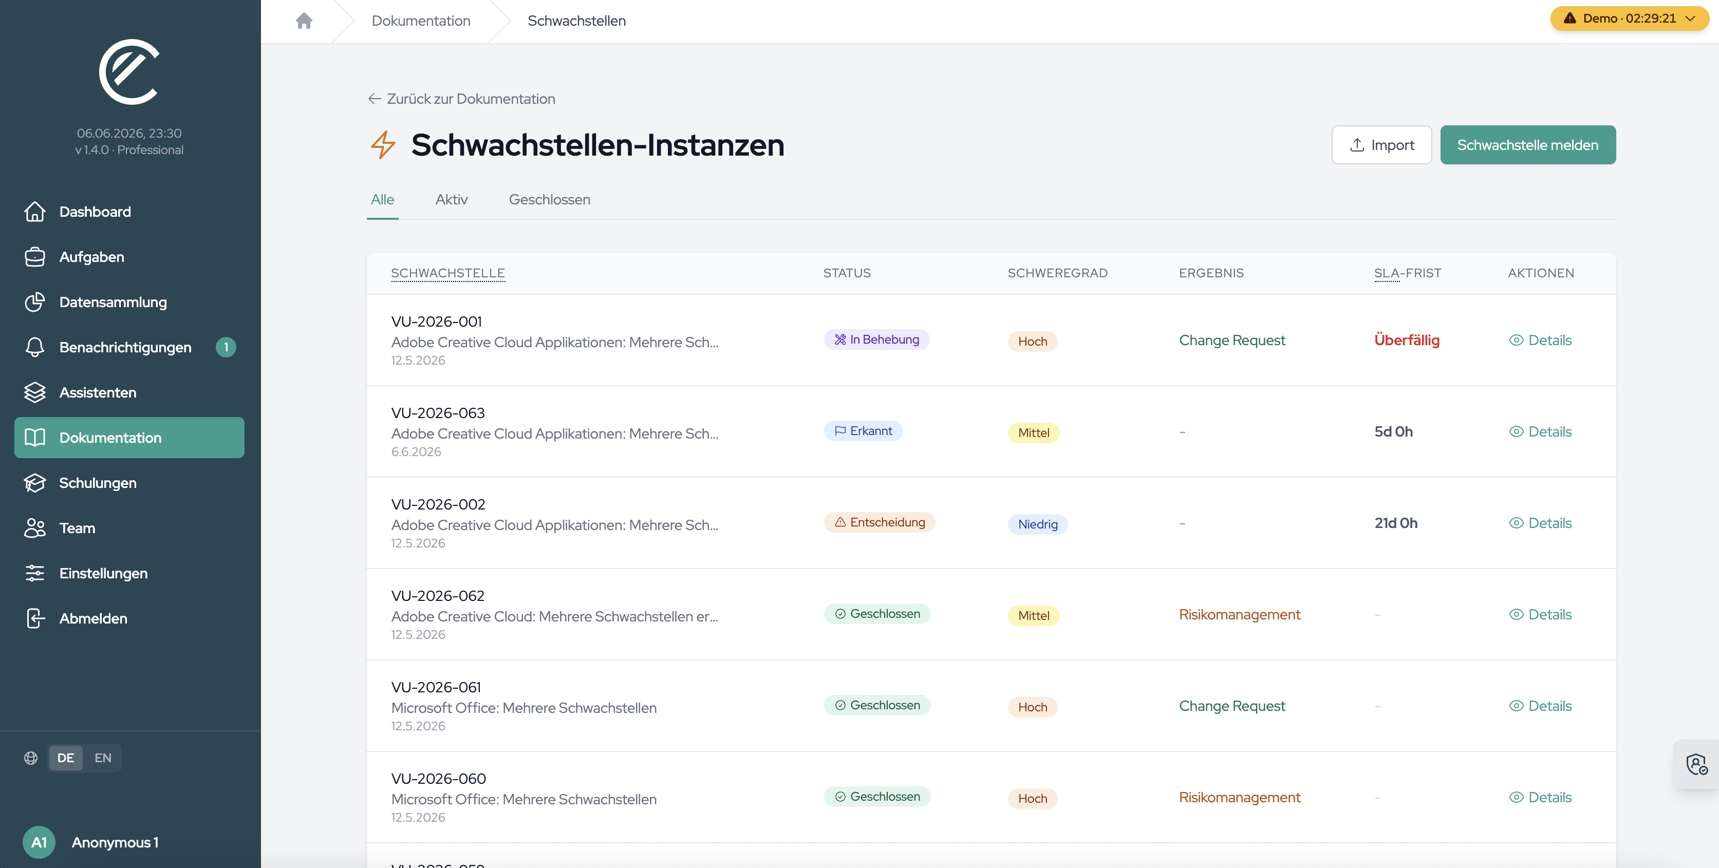Sort by the Schwachstelle column header

(x=448, y=273)
